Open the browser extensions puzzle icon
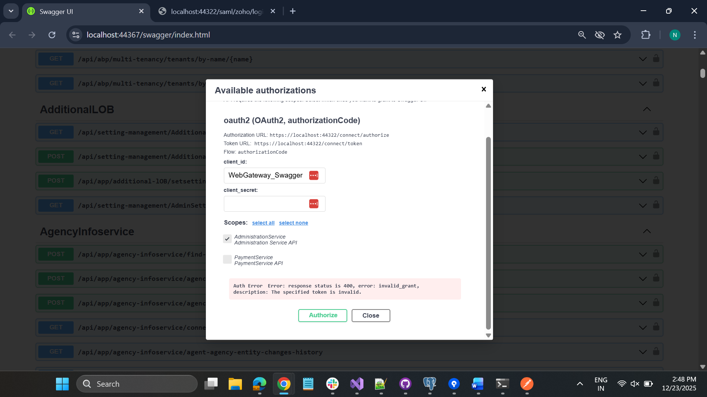 coord(646,35)
